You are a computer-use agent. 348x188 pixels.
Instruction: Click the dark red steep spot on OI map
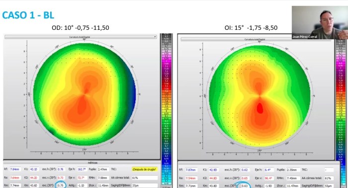[x=260, y=108]
